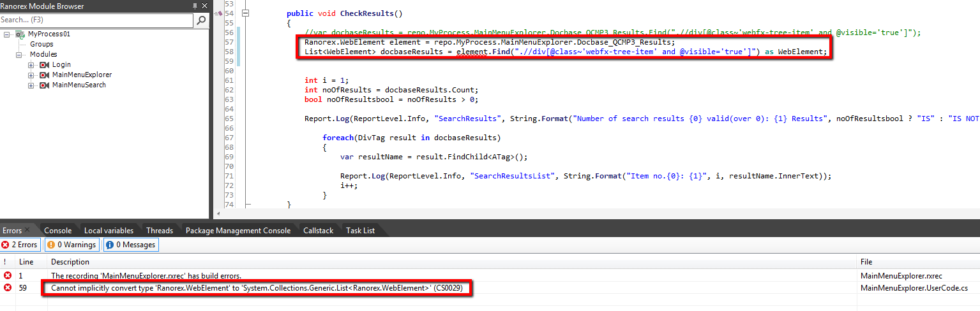Viewport: 980px width, 311px height.
Task: Switch to the Errors tab
Action: 11,231
